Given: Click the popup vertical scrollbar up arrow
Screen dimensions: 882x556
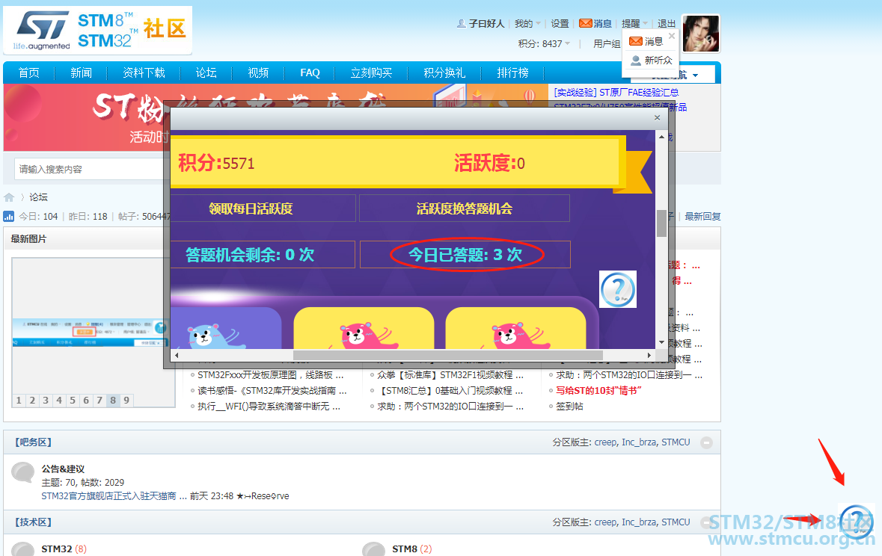Looking at the screenshot, I should tap(661, 137).
